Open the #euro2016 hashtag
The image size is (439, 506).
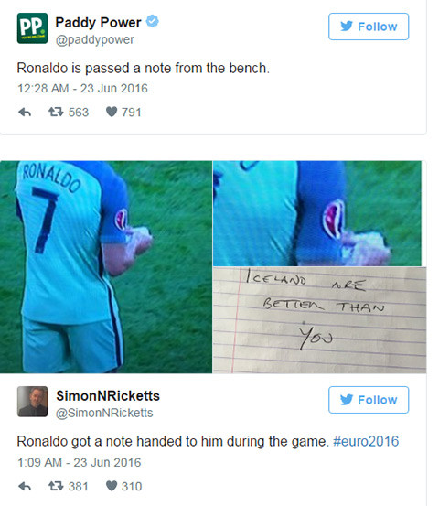pyautogui.click(x=366, y=441)
